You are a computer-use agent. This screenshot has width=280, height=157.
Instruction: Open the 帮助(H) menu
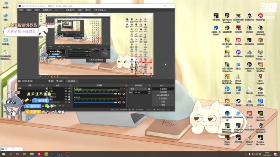tap(88, 10)
